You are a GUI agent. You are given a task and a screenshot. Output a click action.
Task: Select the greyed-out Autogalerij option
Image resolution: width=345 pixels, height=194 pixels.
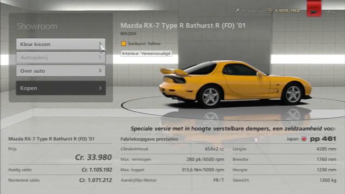(x=60, y=58)
